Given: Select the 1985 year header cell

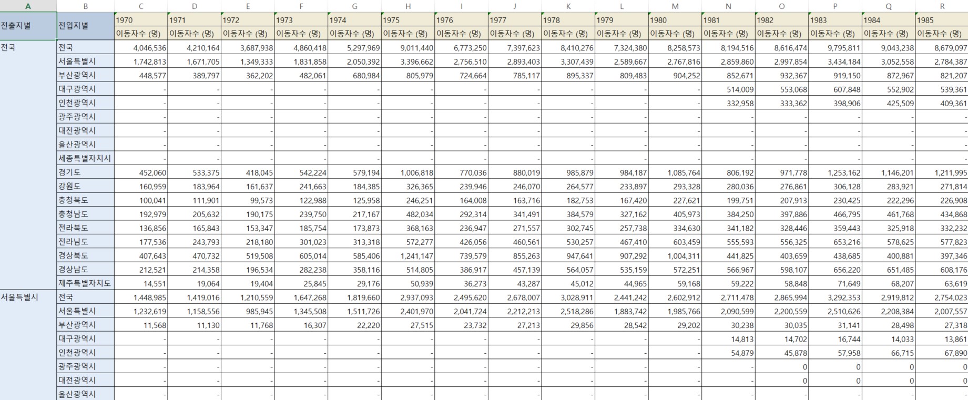Looking at the screenshot, I should 942,20.
